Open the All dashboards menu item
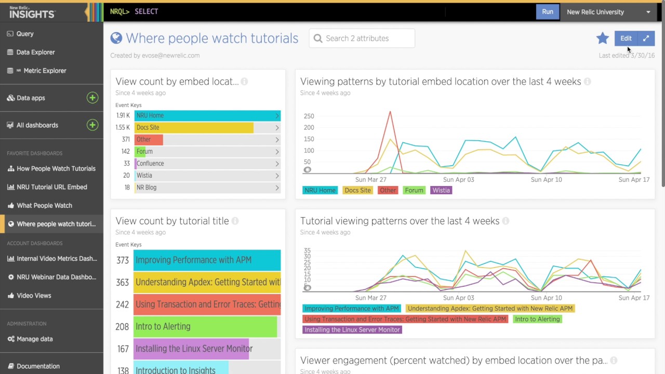The height and width of the screenshot is (374, 665). pos(37,125)
